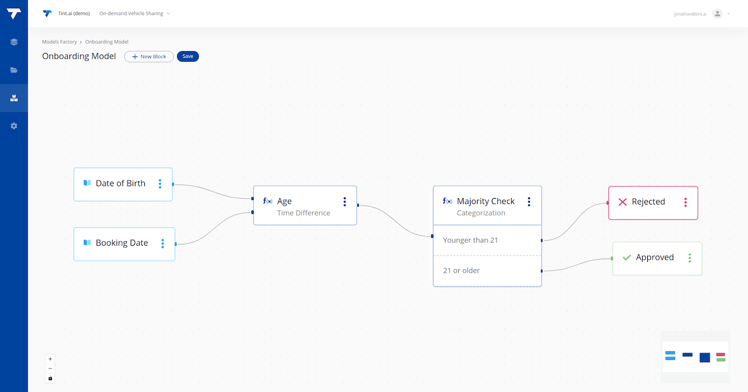The image size is (748, 392).
Task: Click the minimap in the bottom-right corner
Action: coord(695,356)
